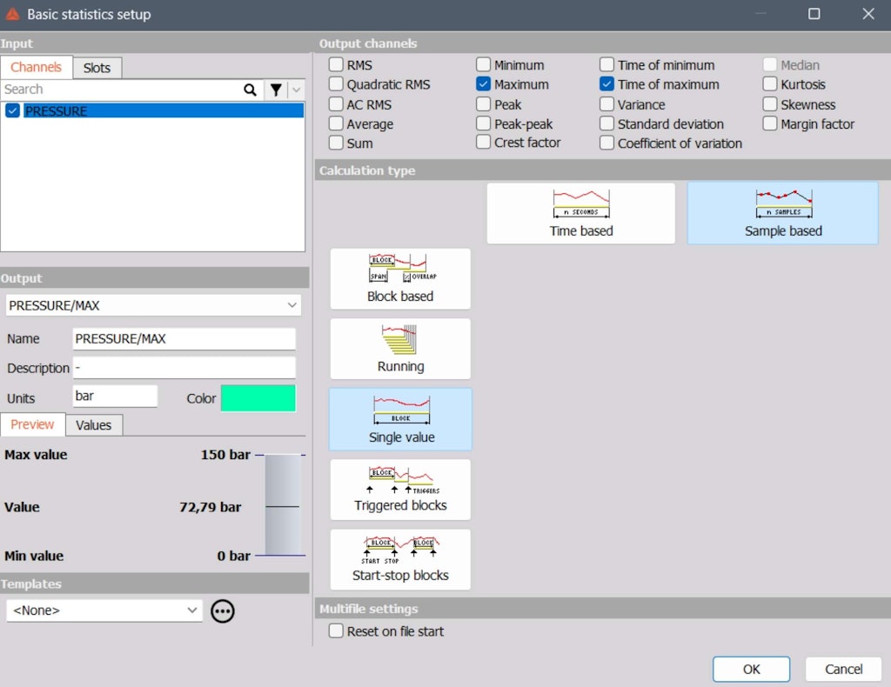Click the templates ellipsis button

(x=222, y=610)
